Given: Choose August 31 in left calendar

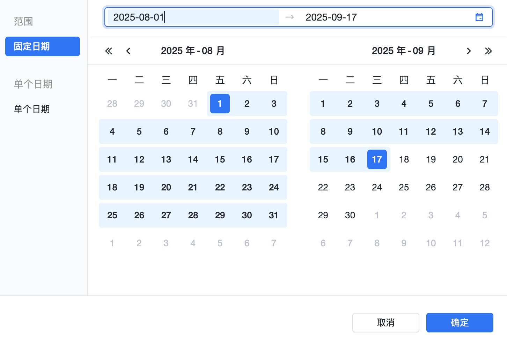Looking at the screenshot, I should 274,215.
